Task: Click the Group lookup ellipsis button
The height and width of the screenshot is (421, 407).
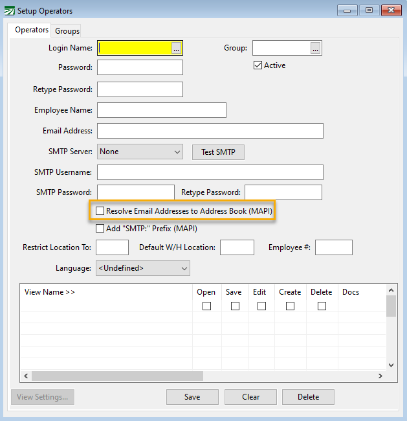Action: coord(315,48)
